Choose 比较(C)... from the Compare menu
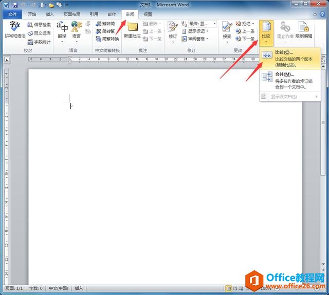The width and height of the screenshot is (329, 295). pos(290,59)
